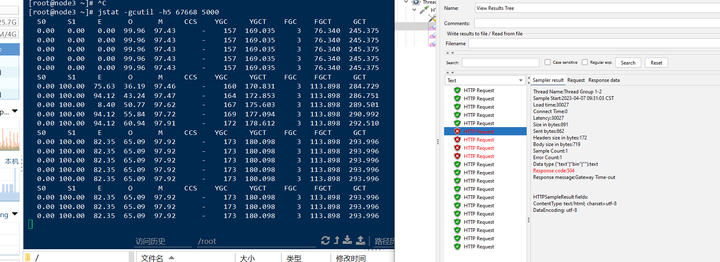
Task: Click the 'Size in bytes:891' line
Action: click(550, 125)
